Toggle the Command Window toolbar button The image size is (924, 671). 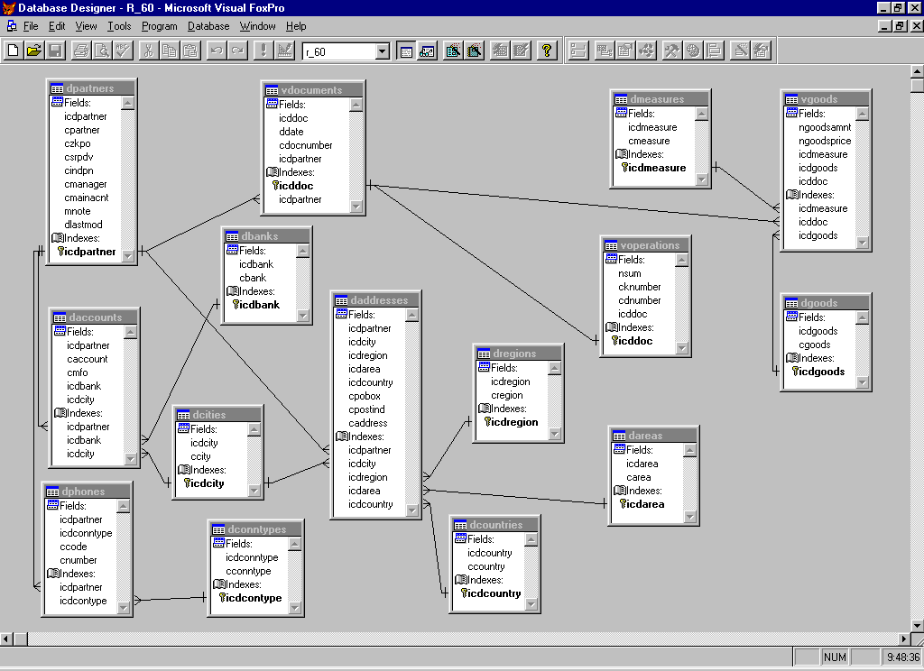[406, 51]
